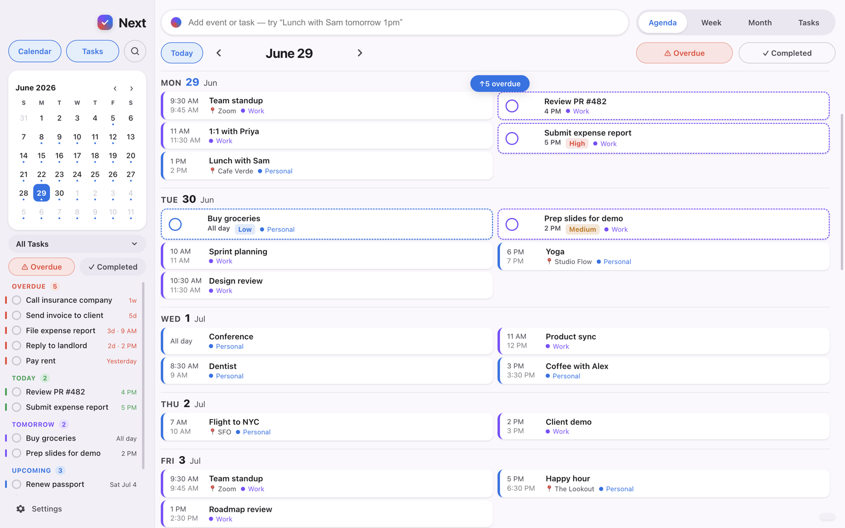Go to previous day with left arrow
The height and width of the screenshot is (528, 845).
[219, 53]
